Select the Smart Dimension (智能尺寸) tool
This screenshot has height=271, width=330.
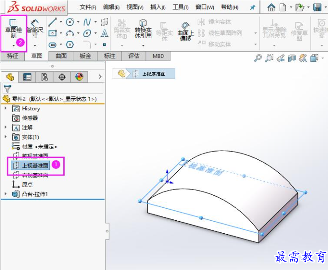tap(35, 29)
